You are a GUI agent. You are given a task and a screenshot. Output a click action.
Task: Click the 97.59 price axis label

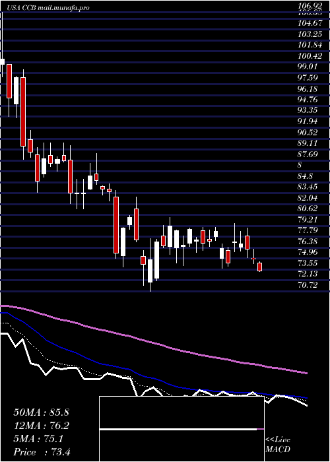point(308,77)
